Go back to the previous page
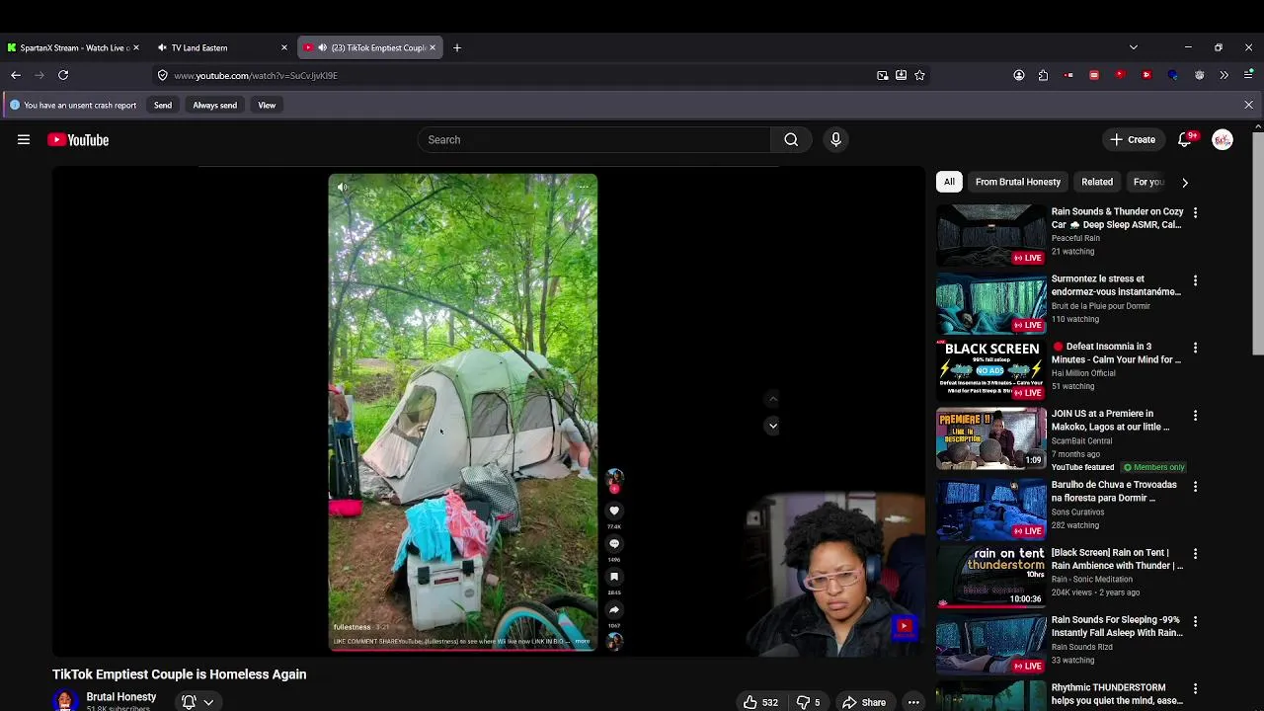The image size is (1264, 711). tap(16, 75)
